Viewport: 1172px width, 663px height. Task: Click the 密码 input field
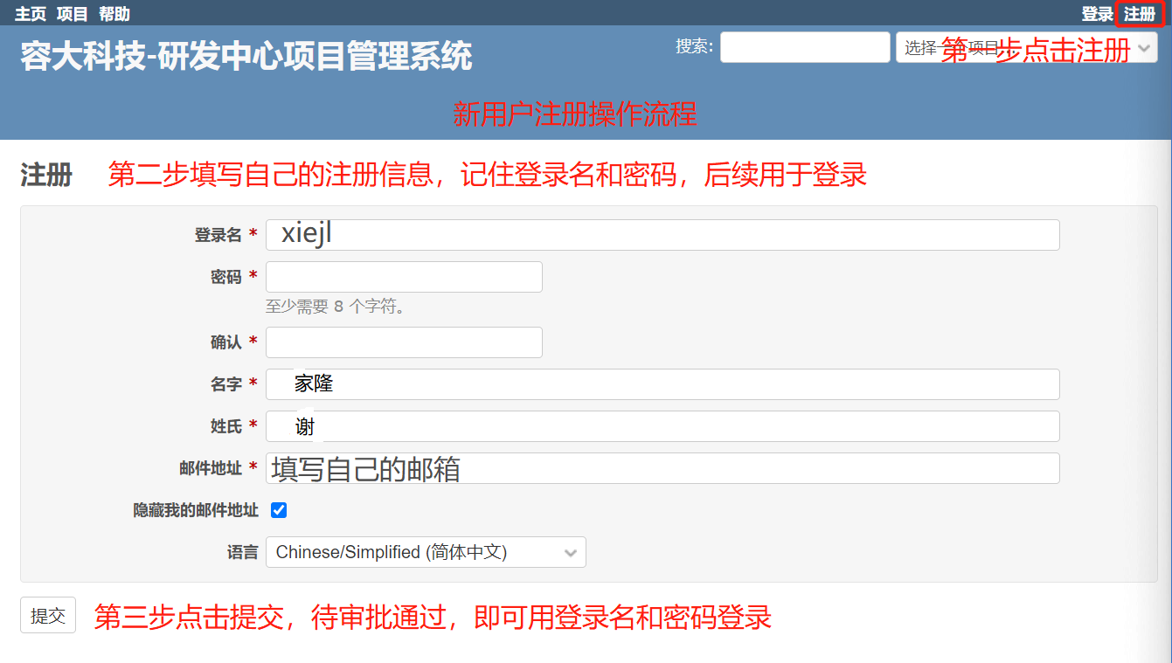point(404,277)
